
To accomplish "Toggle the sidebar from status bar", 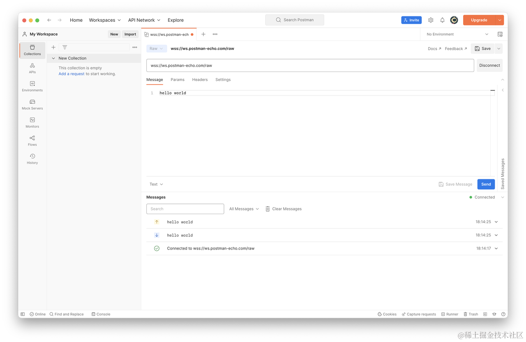I will pos(23,314).
